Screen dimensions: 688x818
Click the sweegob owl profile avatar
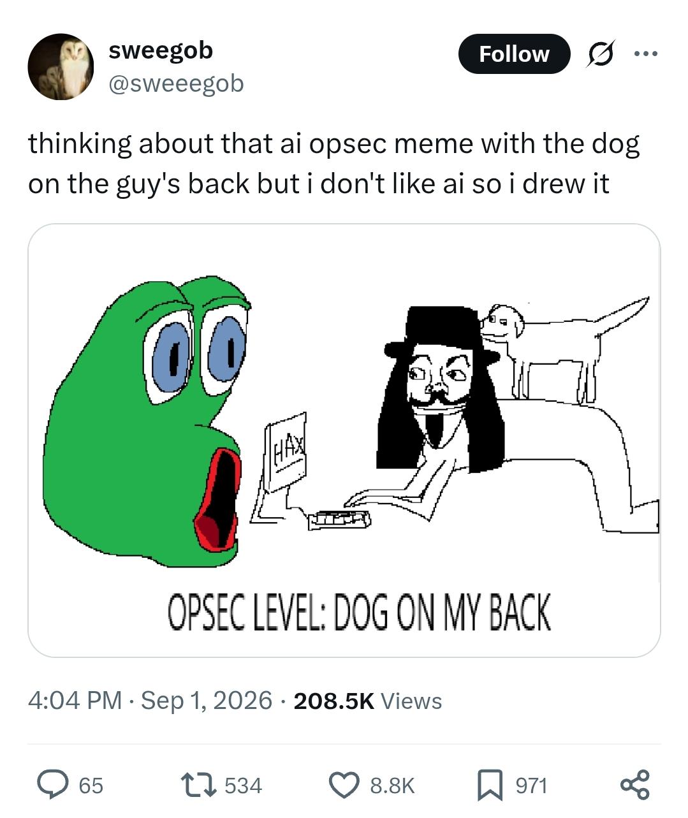61,67
